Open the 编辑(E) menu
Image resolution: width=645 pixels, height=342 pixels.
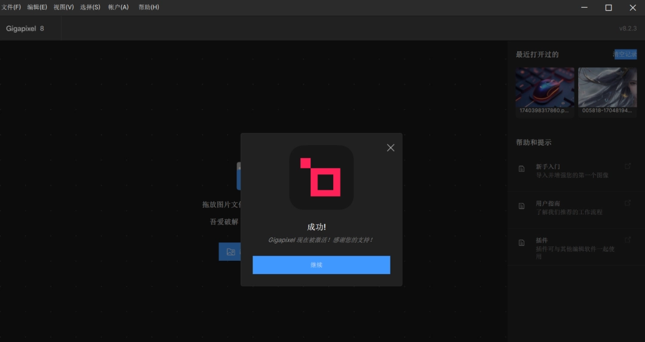coord(37,7)
